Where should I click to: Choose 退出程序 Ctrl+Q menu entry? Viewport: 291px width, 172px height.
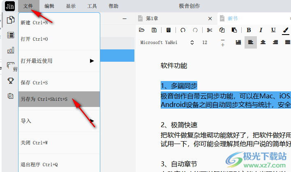(x=59, y=164)
